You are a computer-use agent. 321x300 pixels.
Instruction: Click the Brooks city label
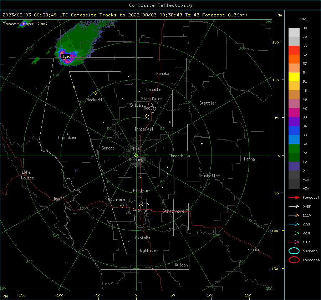(x=254, y=250)
